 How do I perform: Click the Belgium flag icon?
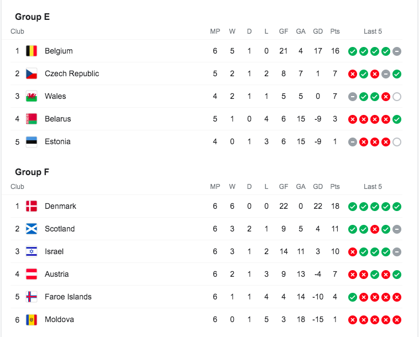click(32, 51)
